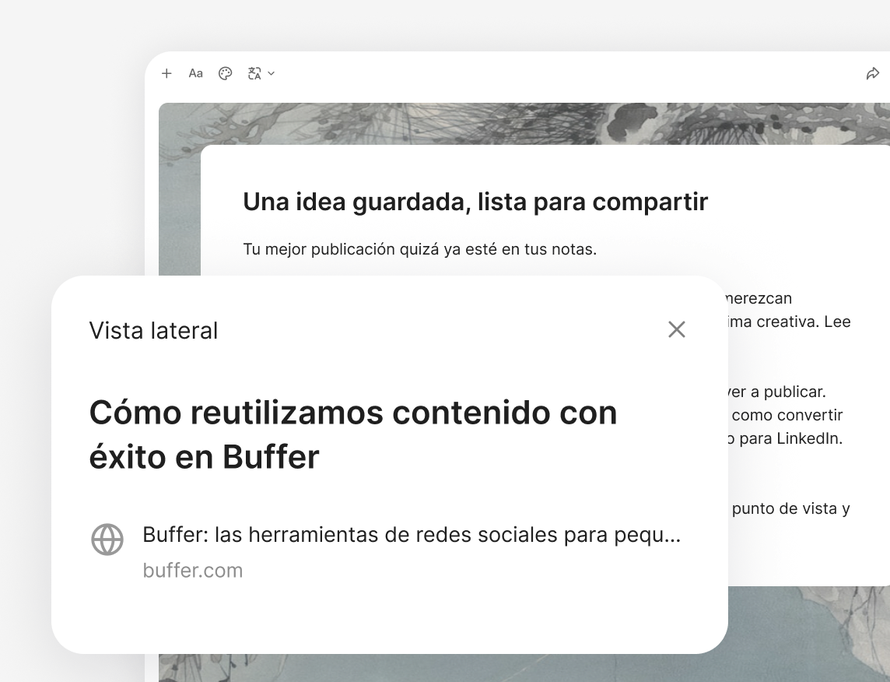Click the heading Cómo reutilizamos contenido con éxito
Viewport: 890px width, 682px height.
(353, 434)
